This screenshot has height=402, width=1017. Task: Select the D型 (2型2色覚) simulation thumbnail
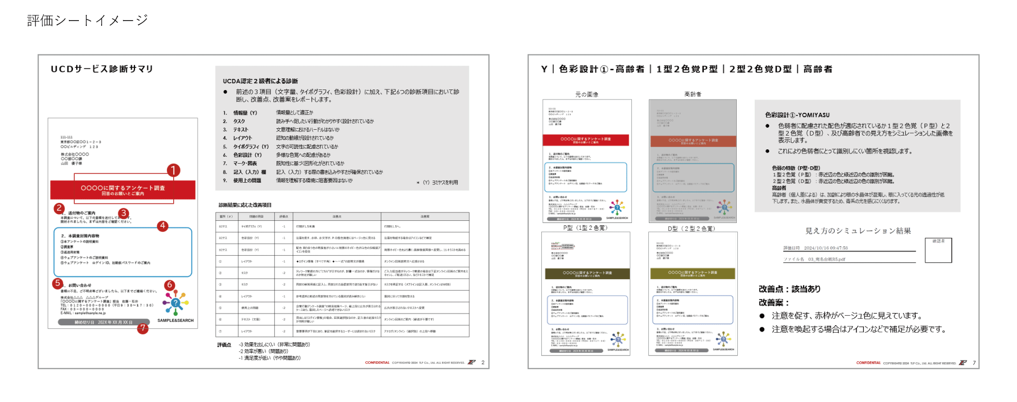point(693,293)
